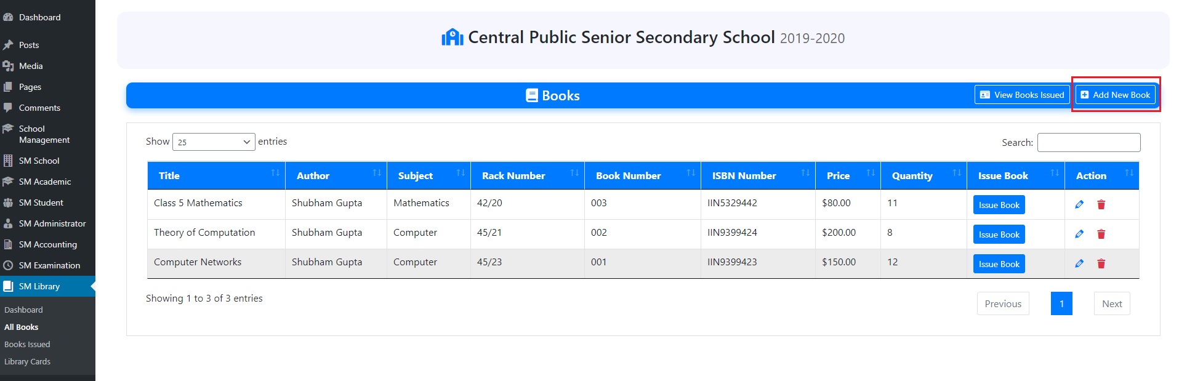The height and width of the screenshot is (381, 1179).
Task: Go to SM Academic menu
Action: 44,182
